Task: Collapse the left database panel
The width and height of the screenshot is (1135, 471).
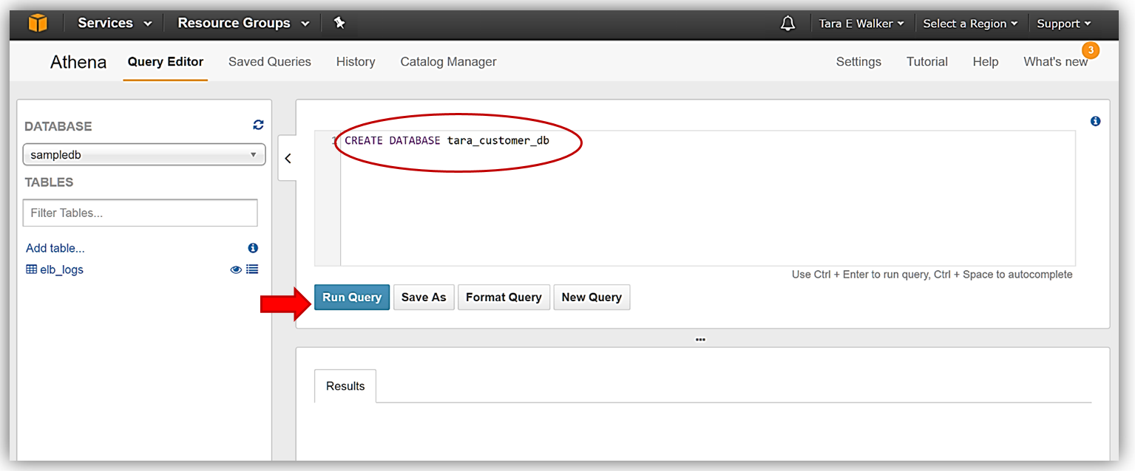Action: pyautogui.click(x=288, y=158)
